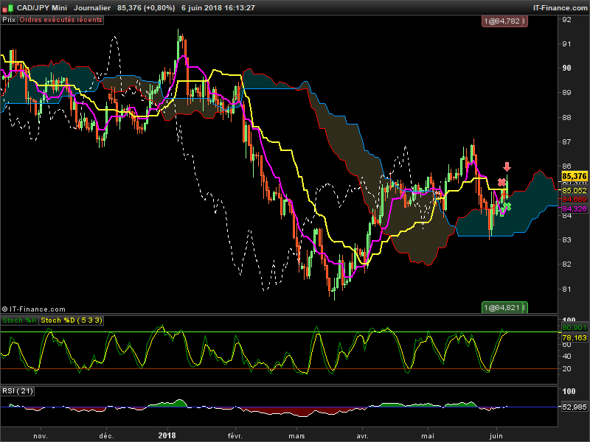Click the Stoch %K indicator label
590x442 pixels.
(x=20, y=320)
